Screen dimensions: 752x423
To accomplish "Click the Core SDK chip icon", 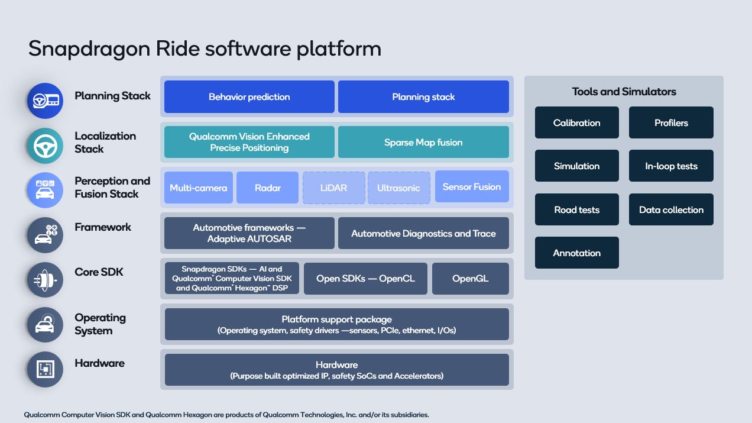I will pyautogui.click(x=44, y=280).
